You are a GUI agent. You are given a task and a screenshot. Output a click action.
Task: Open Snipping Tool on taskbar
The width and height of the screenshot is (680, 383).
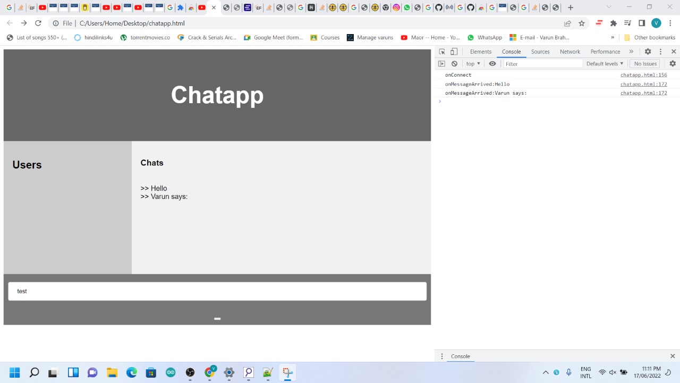coord(287,372)
